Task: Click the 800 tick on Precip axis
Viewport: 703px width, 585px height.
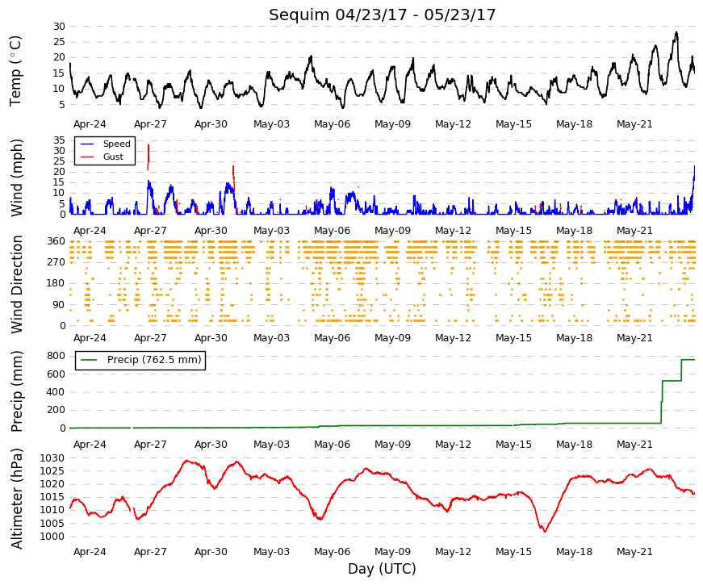Action: click(x=56, y=356)
